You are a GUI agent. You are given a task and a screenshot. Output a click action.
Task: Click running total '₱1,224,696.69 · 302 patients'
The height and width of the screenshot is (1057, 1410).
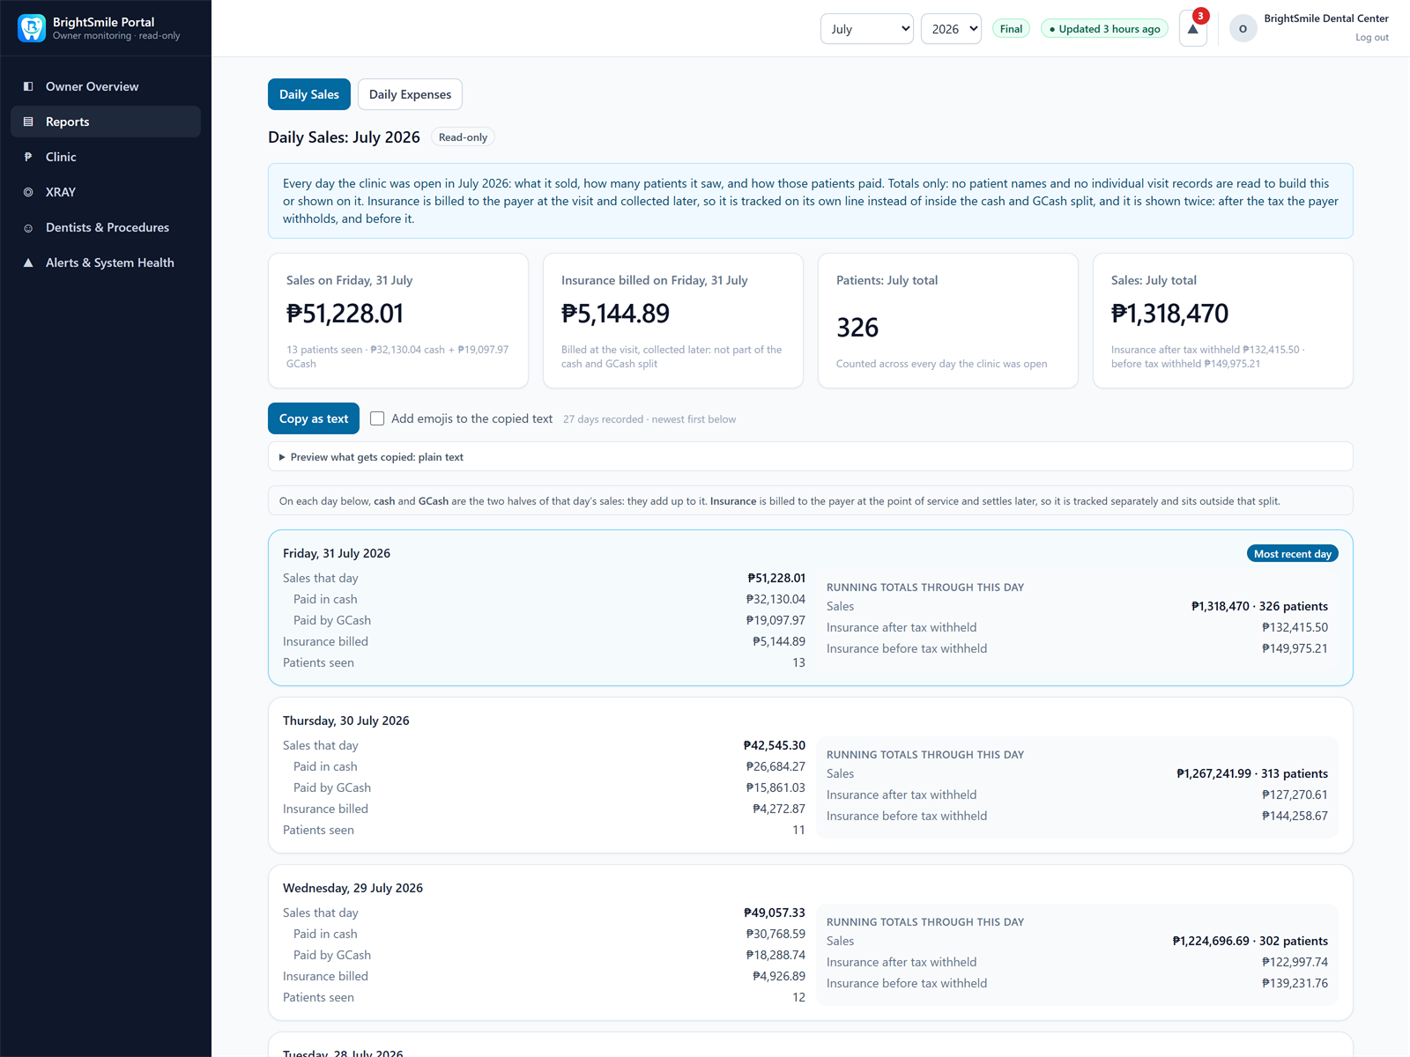click(1250, 941)
